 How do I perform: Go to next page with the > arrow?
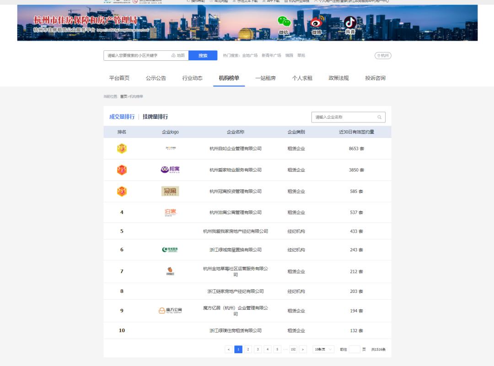coord(303,350)
